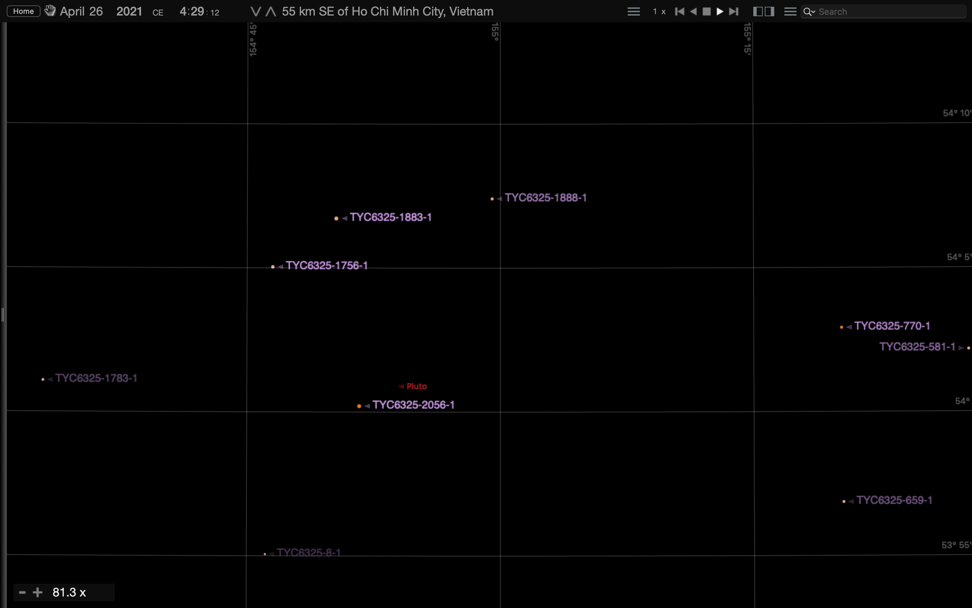This screenshot has height=608, width=972.
Task: Select star TYC6325-1883-1 label
Action: [x=391, y=218]
